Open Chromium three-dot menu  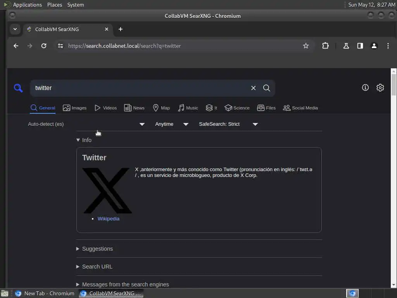[388, 46]
